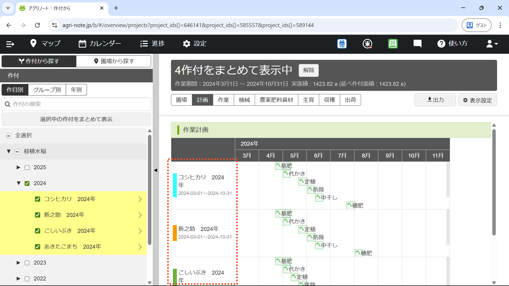509x286 pixels.
Task: Open the hamburger side menu icon
Action: point(10,44)
